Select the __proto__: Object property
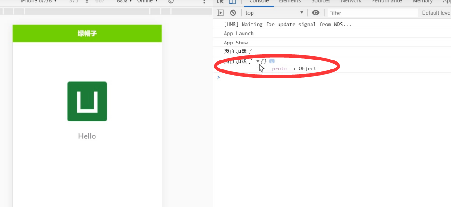This screenshot has width=451, height=207. (x=291, y=69)
